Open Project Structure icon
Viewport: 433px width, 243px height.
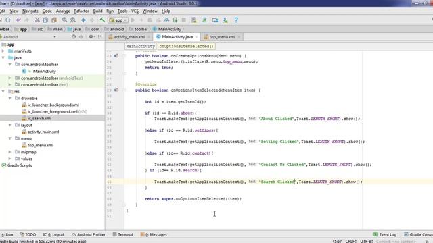click(215, 20)
